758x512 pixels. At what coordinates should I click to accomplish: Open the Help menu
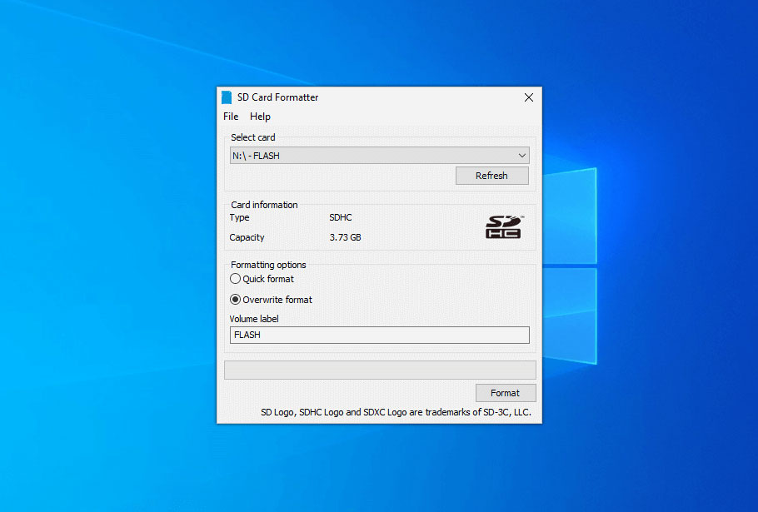point(260,117)
